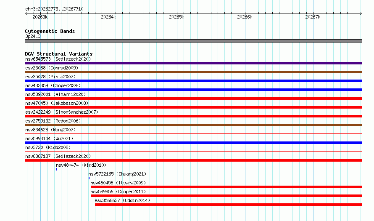Click the ruler's left arrowhead

coord(26,13)
